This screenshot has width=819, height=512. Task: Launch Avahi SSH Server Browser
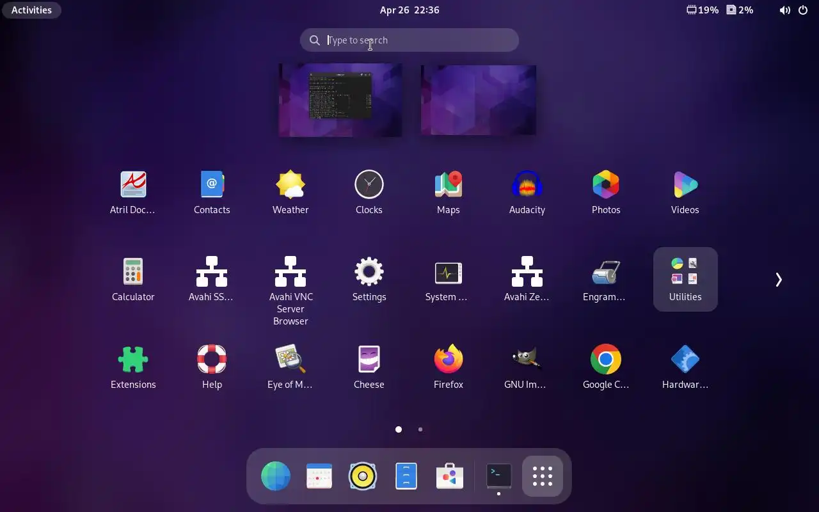(x=212, y=279)
